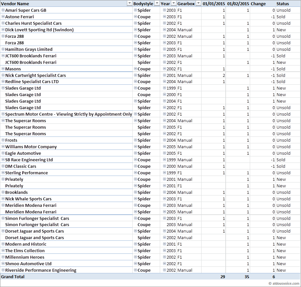Collapse Spectrum Motor Centre vendor group
The height and width of the screenshot is (287, 301).
(x=3, y=114)
